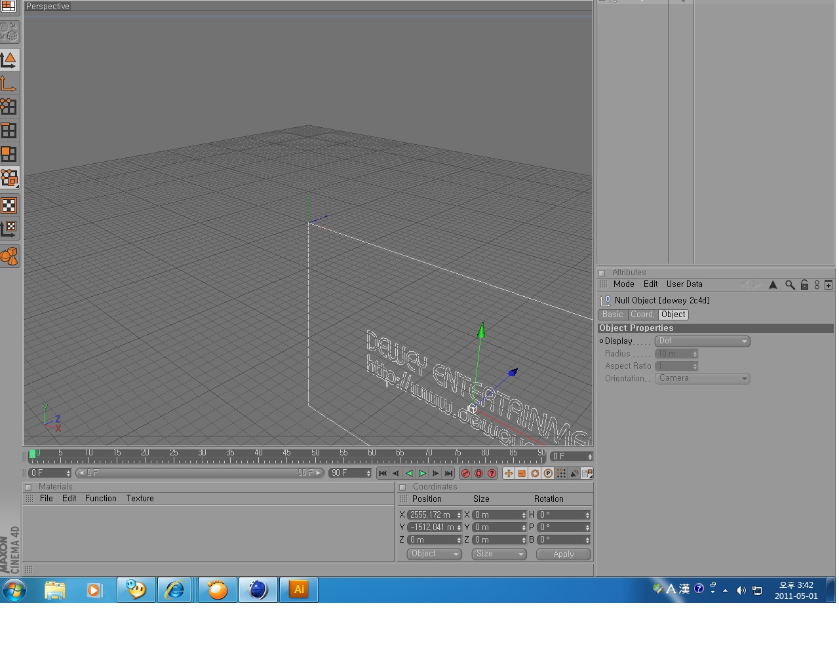Play animation backwards
This screenshot has height=671, width=839.
point(409,473)
